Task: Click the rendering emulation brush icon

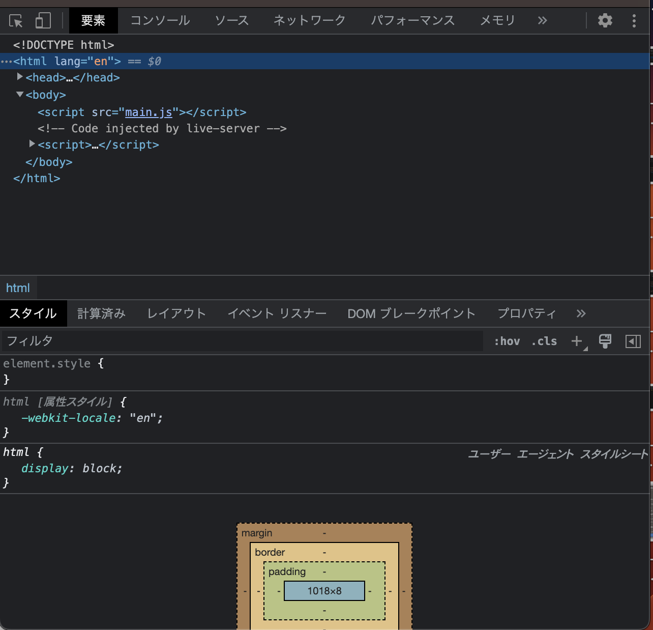Action: tap(605, 341)
